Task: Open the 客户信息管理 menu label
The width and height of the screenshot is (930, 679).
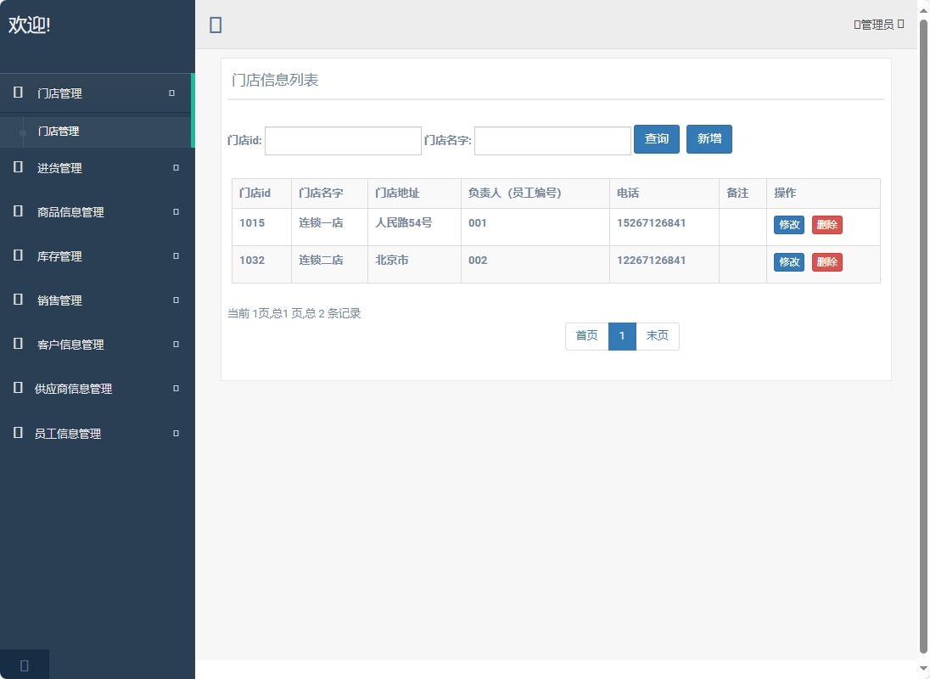Action: click(70, 345)
